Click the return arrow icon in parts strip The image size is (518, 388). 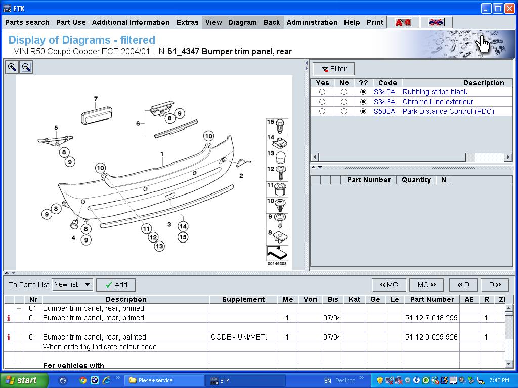point(277,253)
